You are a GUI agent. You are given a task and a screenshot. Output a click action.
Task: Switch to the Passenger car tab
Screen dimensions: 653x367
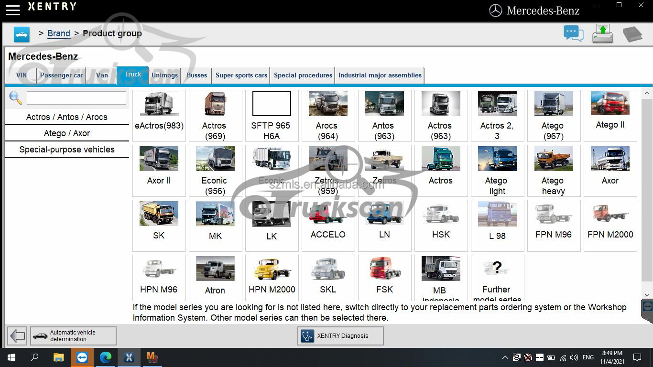[x=61, y=75]
